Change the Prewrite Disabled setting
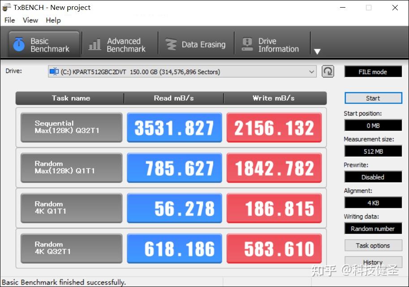 point(373,177)
